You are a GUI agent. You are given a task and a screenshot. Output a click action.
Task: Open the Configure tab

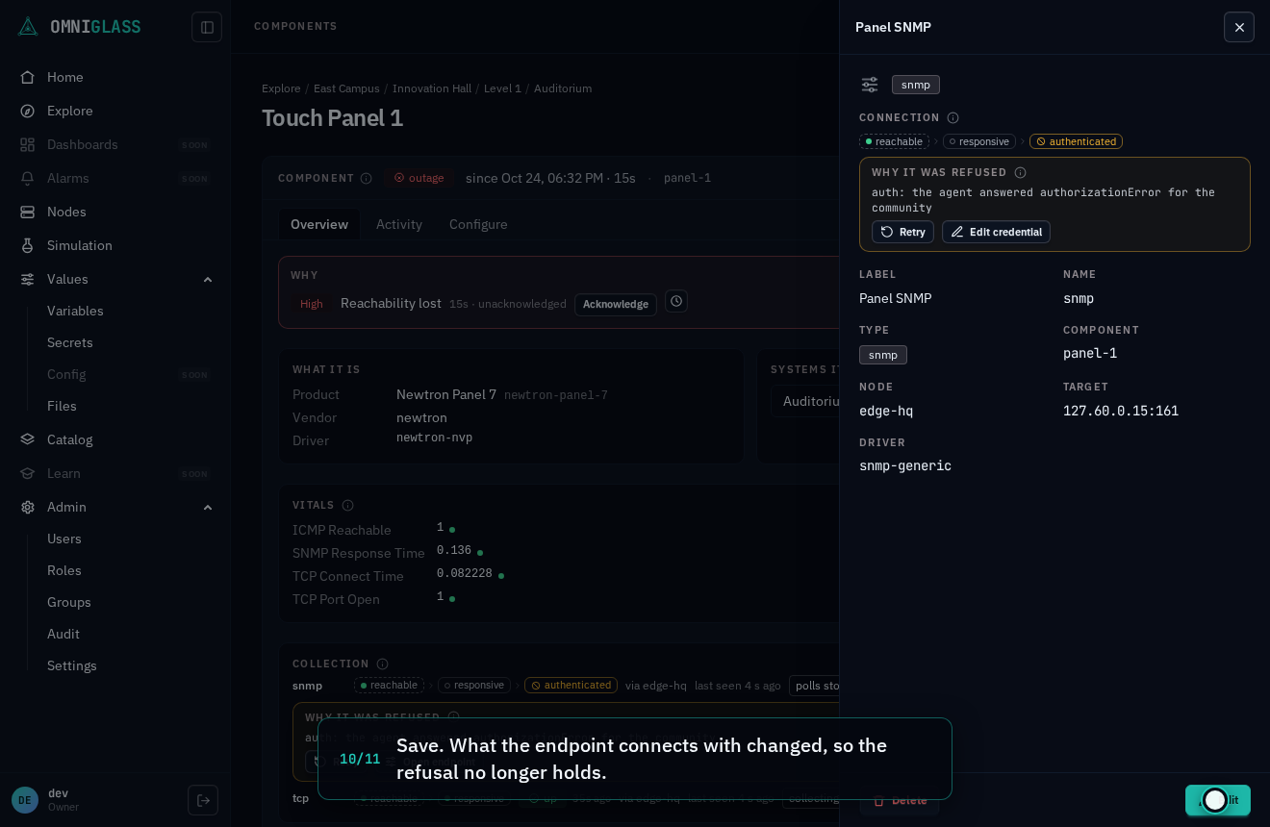(x=478, y=224)
